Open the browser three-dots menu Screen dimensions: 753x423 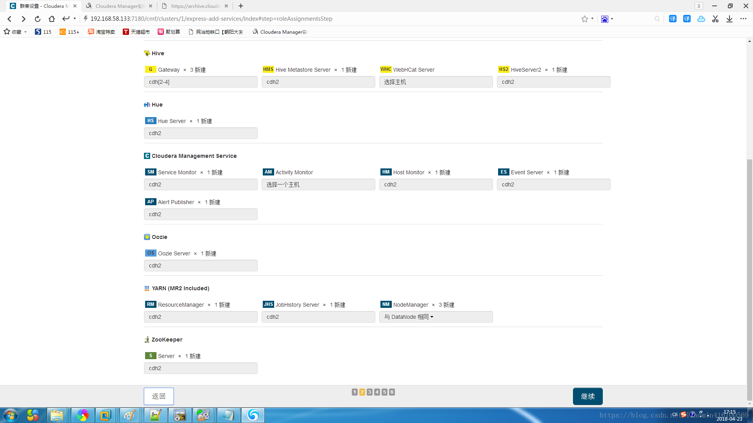(x=743, y=19)
